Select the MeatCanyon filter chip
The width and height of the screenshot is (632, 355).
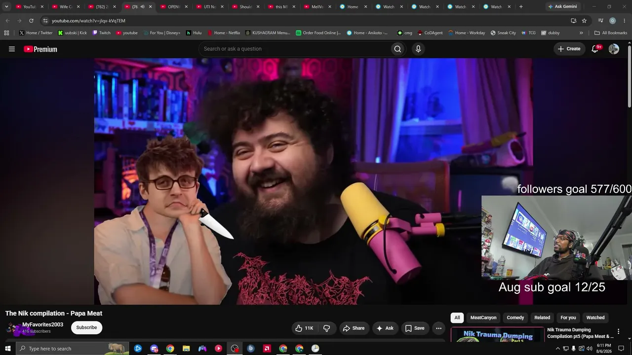[483, 318]
